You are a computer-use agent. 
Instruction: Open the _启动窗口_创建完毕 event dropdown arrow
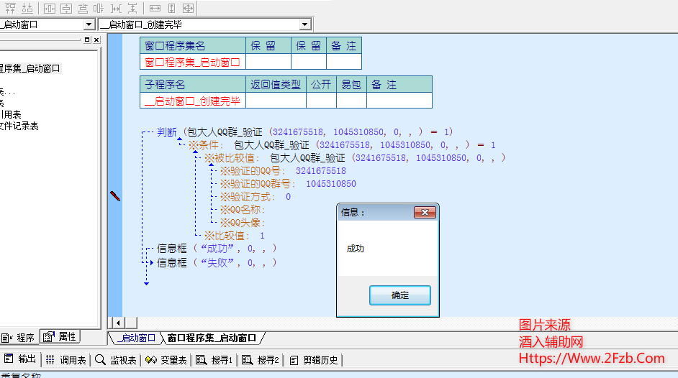tap(305, 24)
